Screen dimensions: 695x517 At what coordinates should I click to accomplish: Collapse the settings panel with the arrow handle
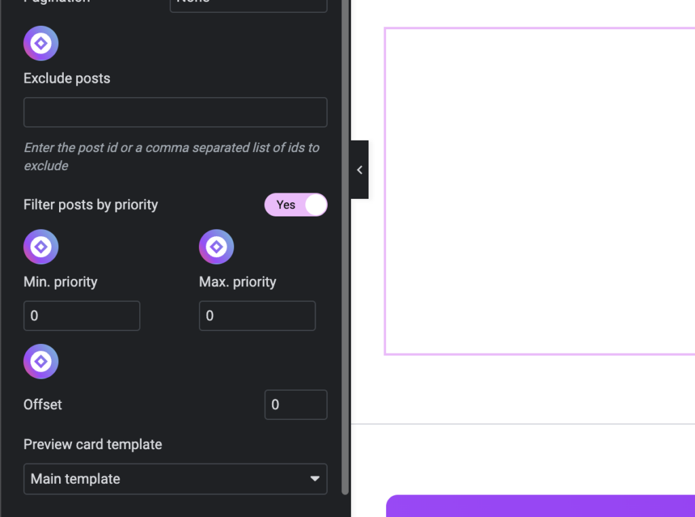point(360,170)
